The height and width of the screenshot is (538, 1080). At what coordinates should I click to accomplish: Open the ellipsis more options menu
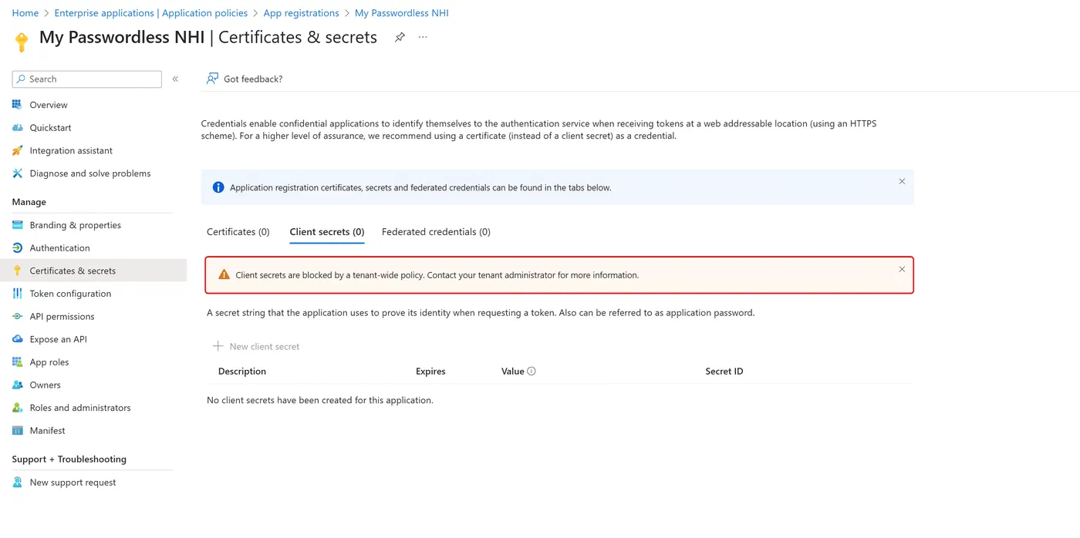(423, 37)
